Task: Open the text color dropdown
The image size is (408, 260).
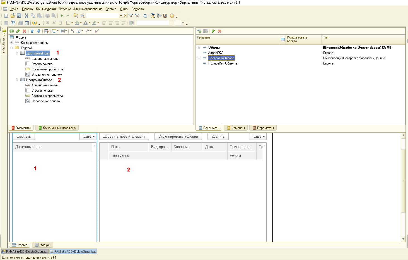Action: point(90,23)
